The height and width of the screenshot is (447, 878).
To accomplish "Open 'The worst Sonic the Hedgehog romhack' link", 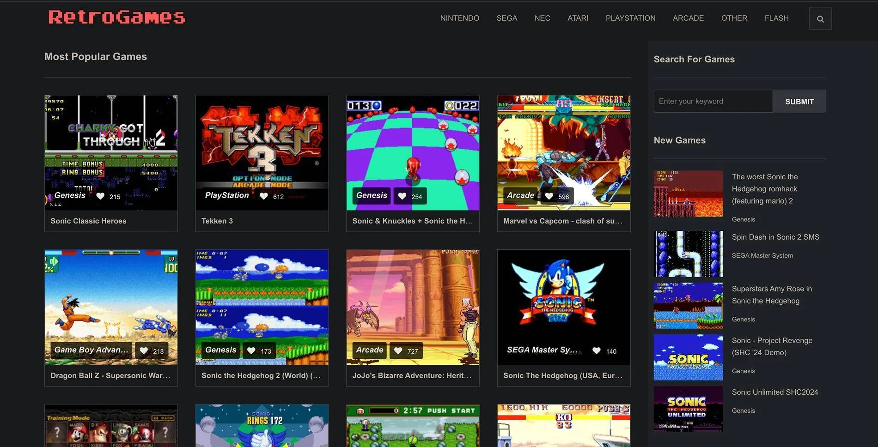I will point(765,189).
